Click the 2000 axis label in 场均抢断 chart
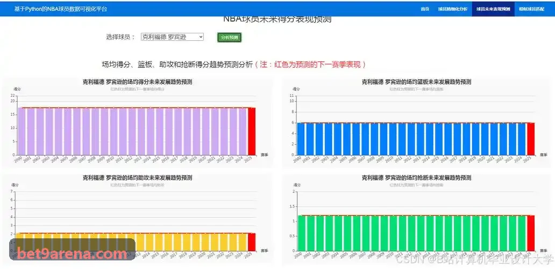 point(297,255)
